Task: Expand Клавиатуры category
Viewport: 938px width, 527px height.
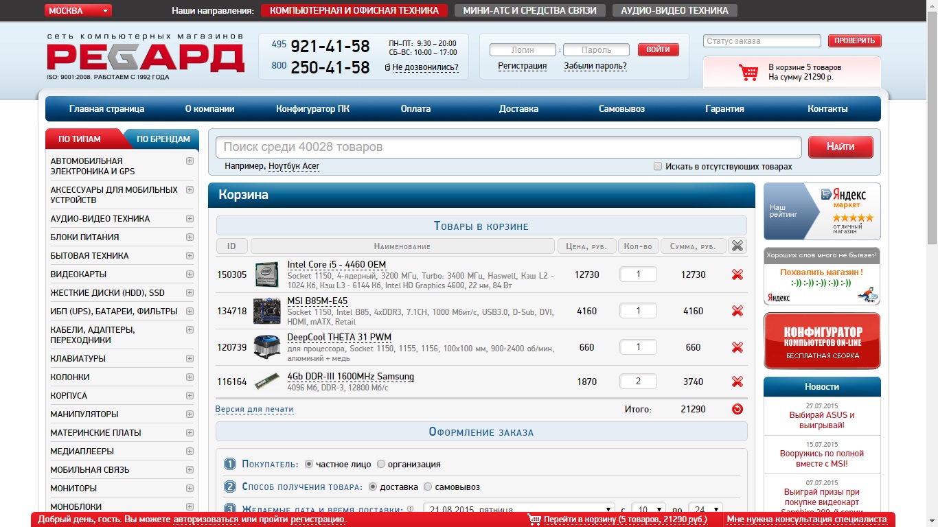Action: [190, 359]
